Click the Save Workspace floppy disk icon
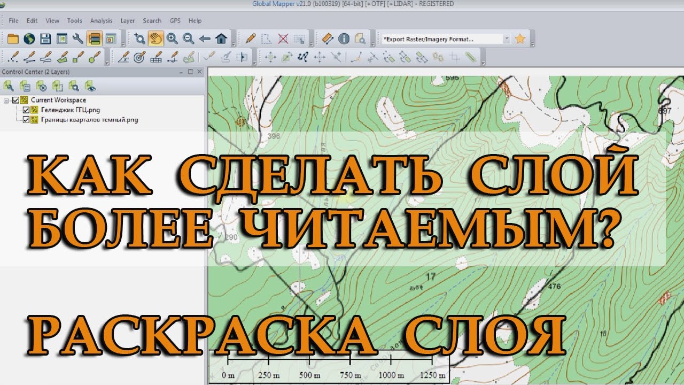 45,38
